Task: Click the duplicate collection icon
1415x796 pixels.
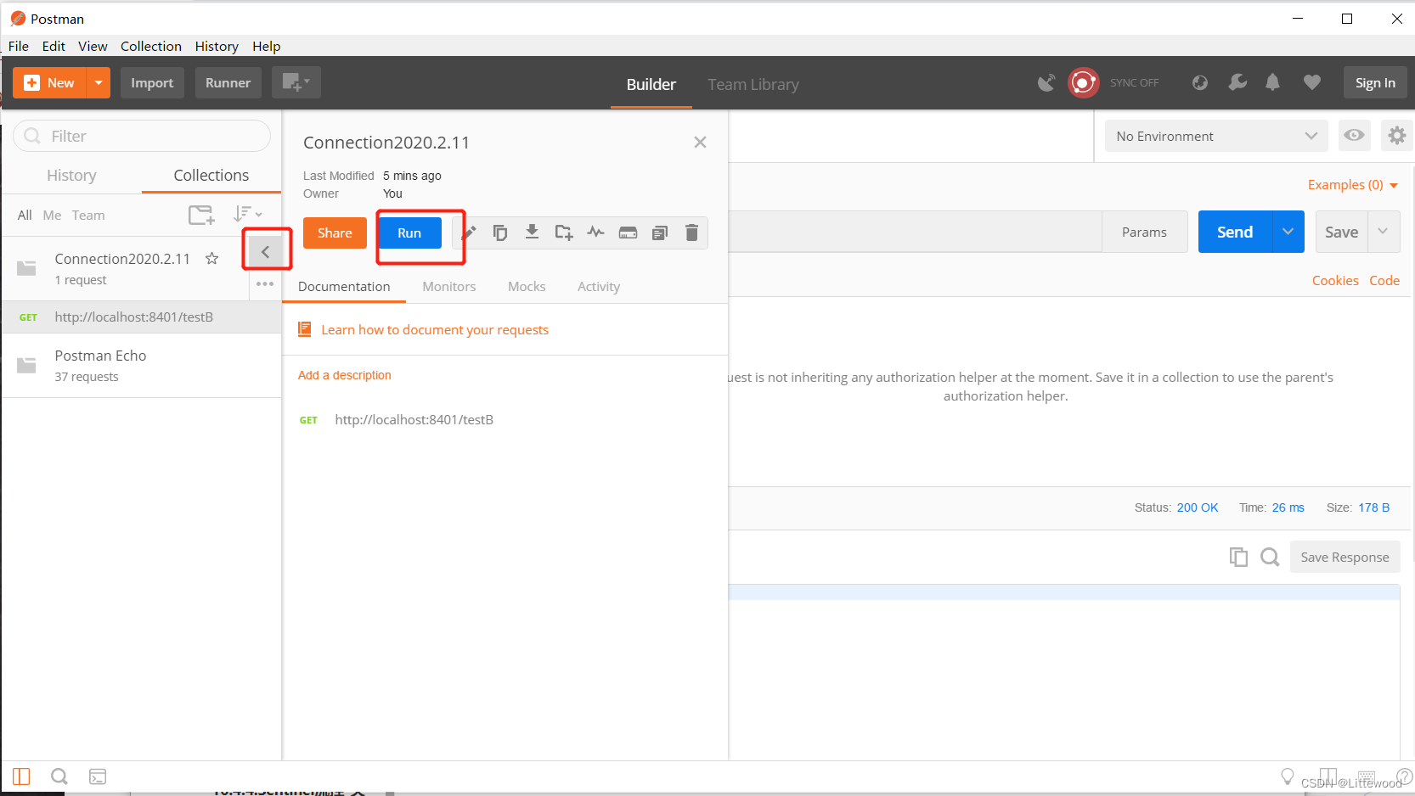Action: (x=500, y=233)
